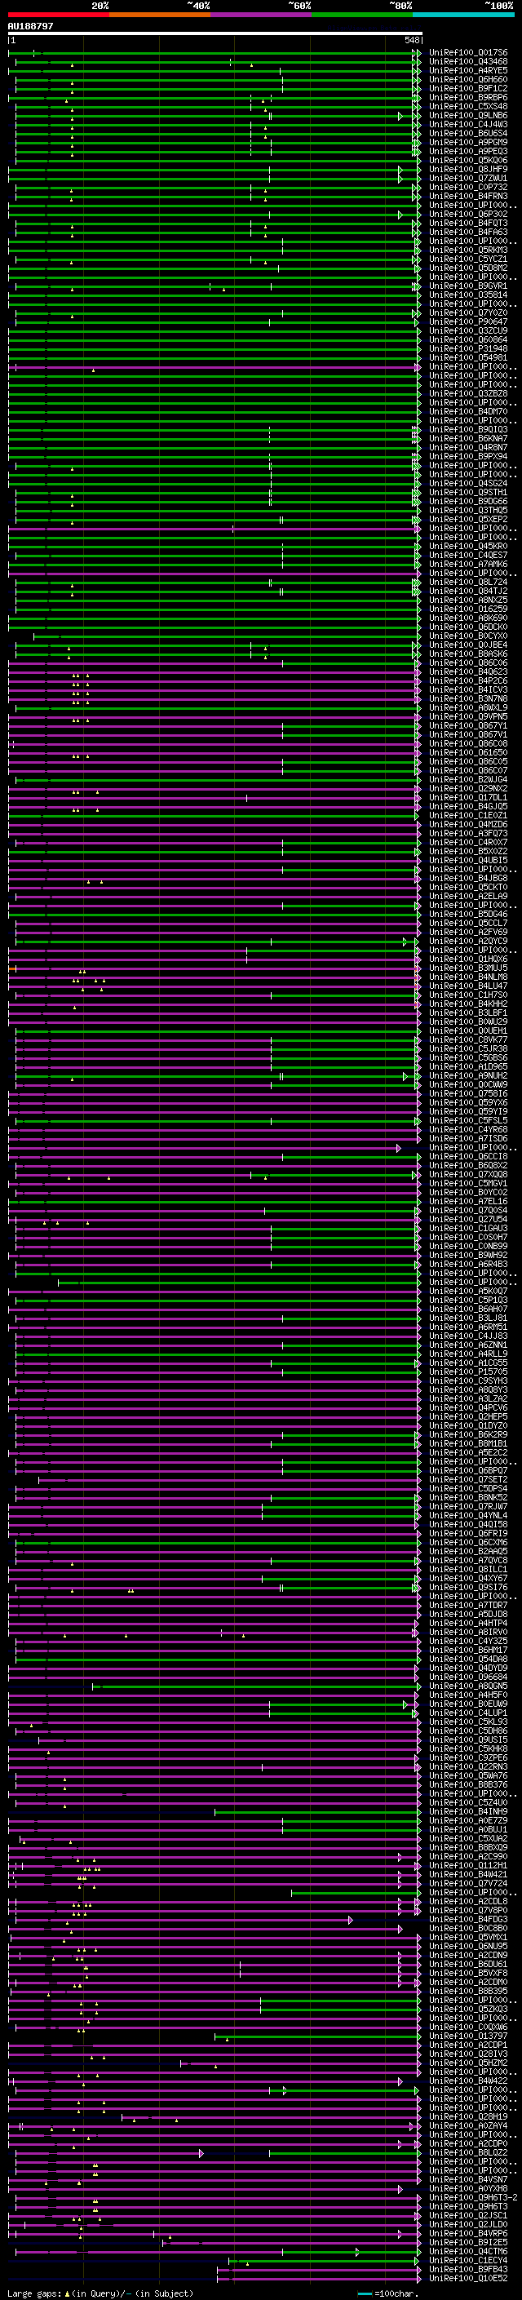
Task: Select the UniRef100_B6DU61 label
Action: pyautogui.click(x=467, y=1965)
